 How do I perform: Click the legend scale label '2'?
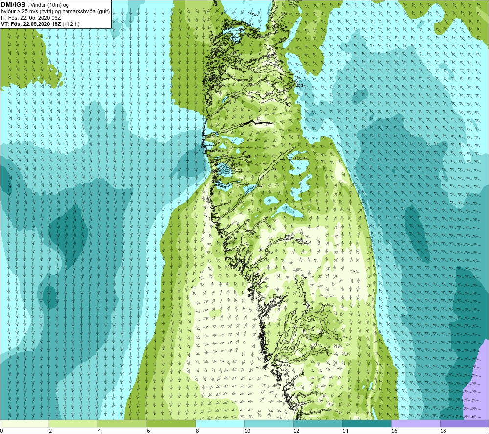(x=50, y=431)
